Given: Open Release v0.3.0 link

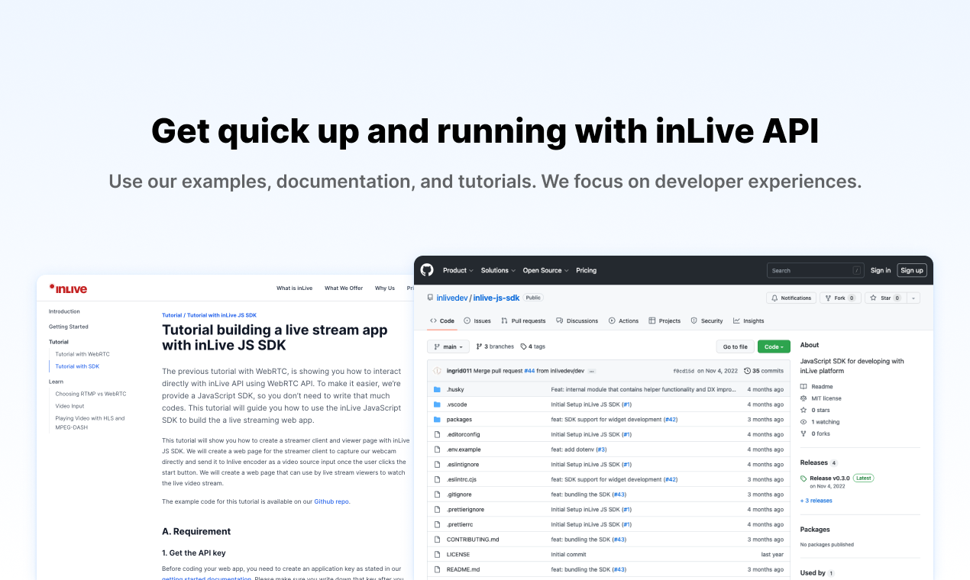Looking at the screenshot, I should click(829, 478).
